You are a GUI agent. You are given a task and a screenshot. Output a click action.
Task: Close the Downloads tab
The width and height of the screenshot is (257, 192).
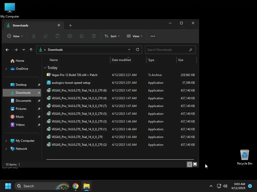tap(59, 25)
